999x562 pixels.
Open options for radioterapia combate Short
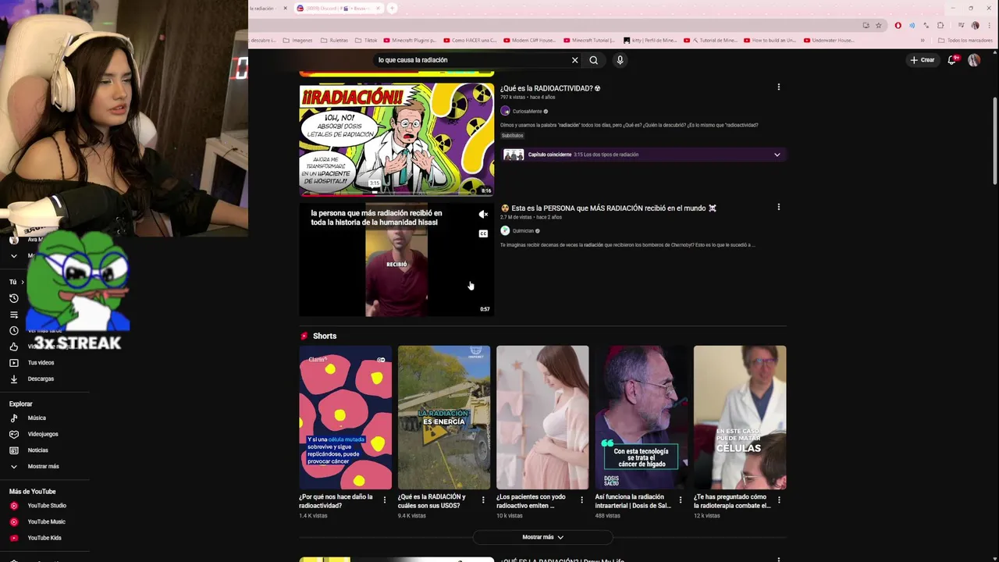[x=778, y=500]
